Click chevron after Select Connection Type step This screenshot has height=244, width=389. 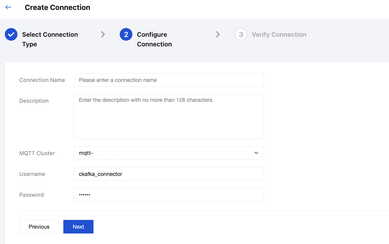(x=103, y=35)
